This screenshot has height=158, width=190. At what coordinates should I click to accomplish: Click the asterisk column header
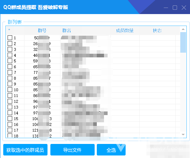coord(9,30)
